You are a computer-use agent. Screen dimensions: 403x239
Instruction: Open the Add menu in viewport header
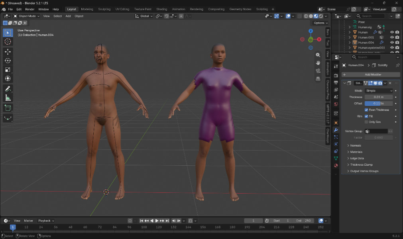click(x=68, y=16)
